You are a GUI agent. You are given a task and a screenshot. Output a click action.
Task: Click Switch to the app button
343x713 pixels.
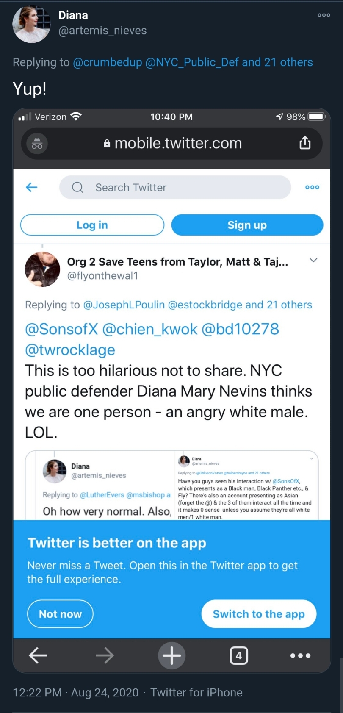point(259,614)
